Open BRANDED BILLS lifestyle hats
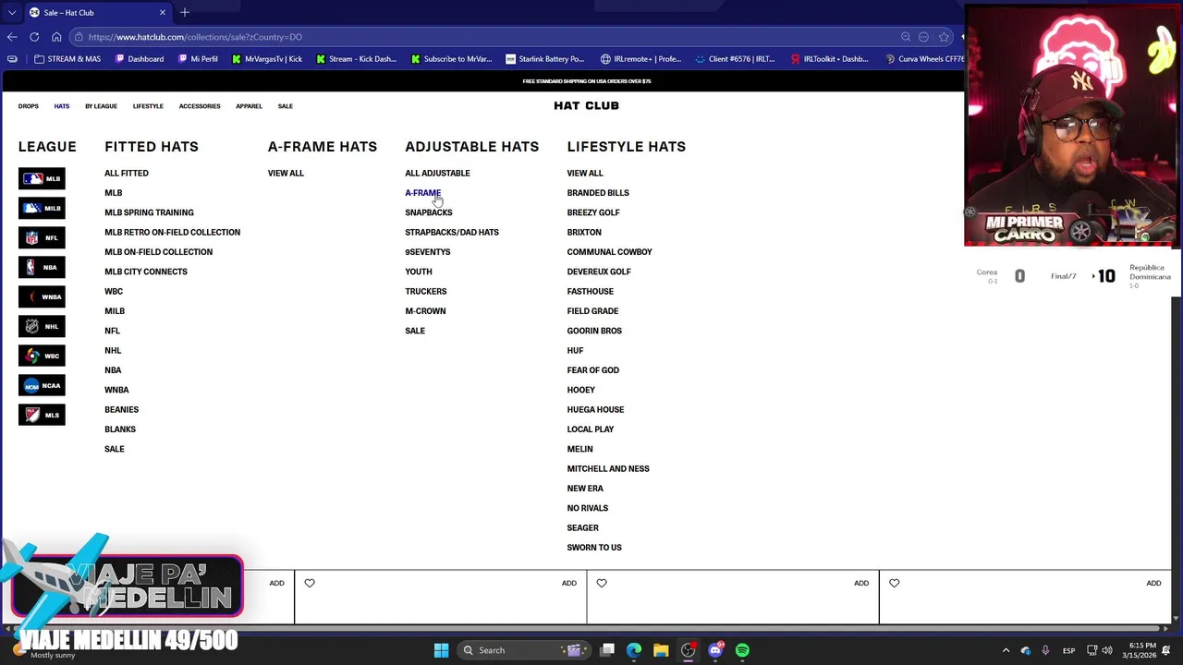 click(598, 193)
